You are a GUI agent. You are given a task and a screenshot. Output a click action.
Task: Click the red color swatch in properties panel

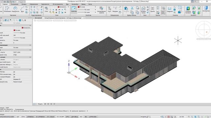coord(15,30)
